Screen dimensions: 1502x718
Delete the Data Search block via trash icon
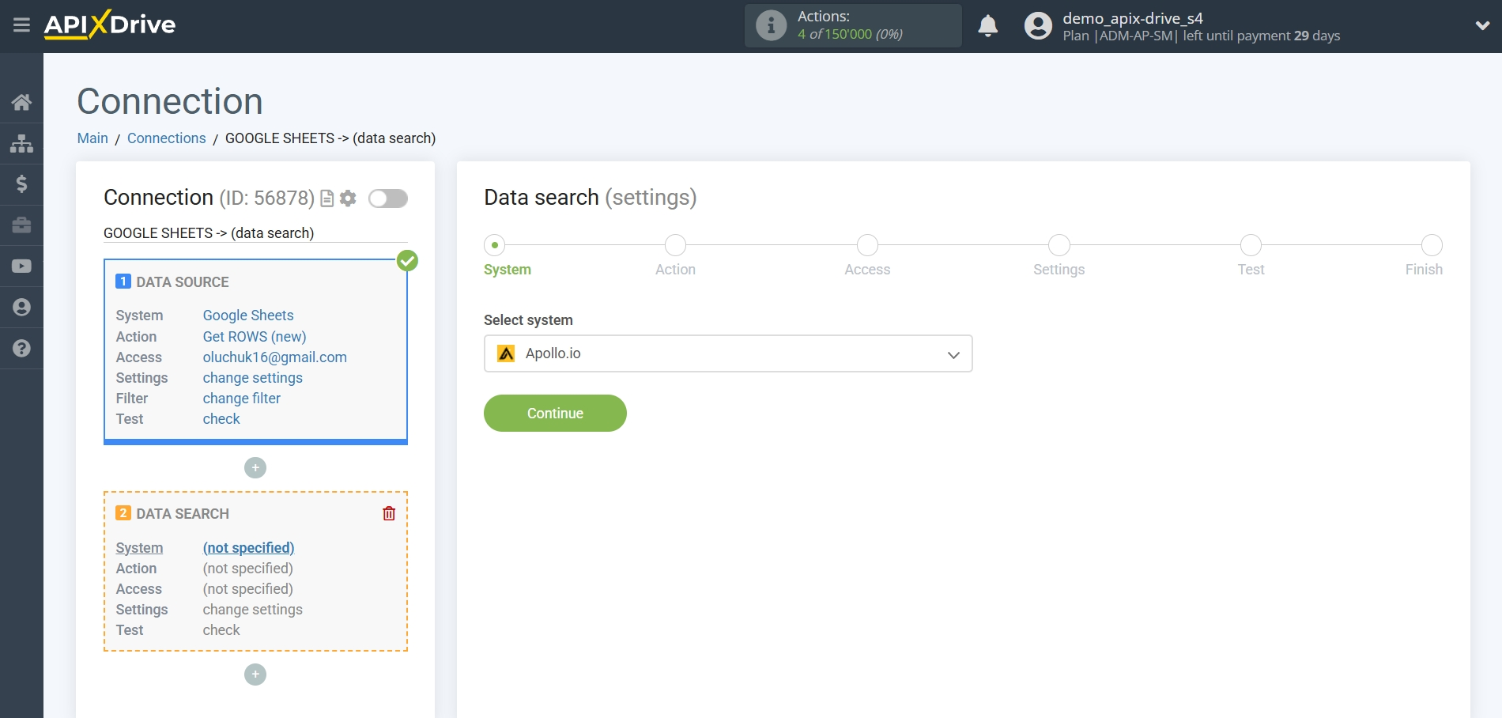388,513
